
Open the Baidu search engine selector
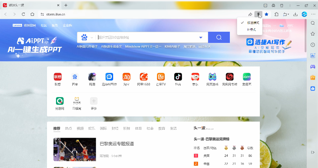[x=87, y=37]
